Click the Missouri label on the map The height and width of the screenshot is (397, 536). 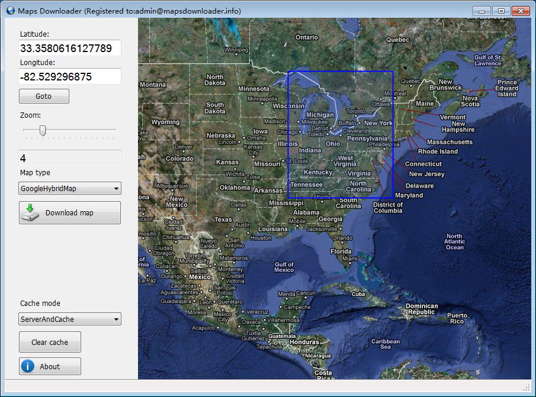267,164
